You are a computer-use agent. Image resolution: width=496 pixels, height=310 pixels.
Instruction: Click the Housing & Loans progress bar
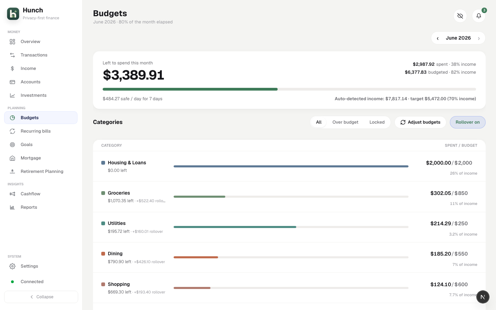tap(291, 166)
